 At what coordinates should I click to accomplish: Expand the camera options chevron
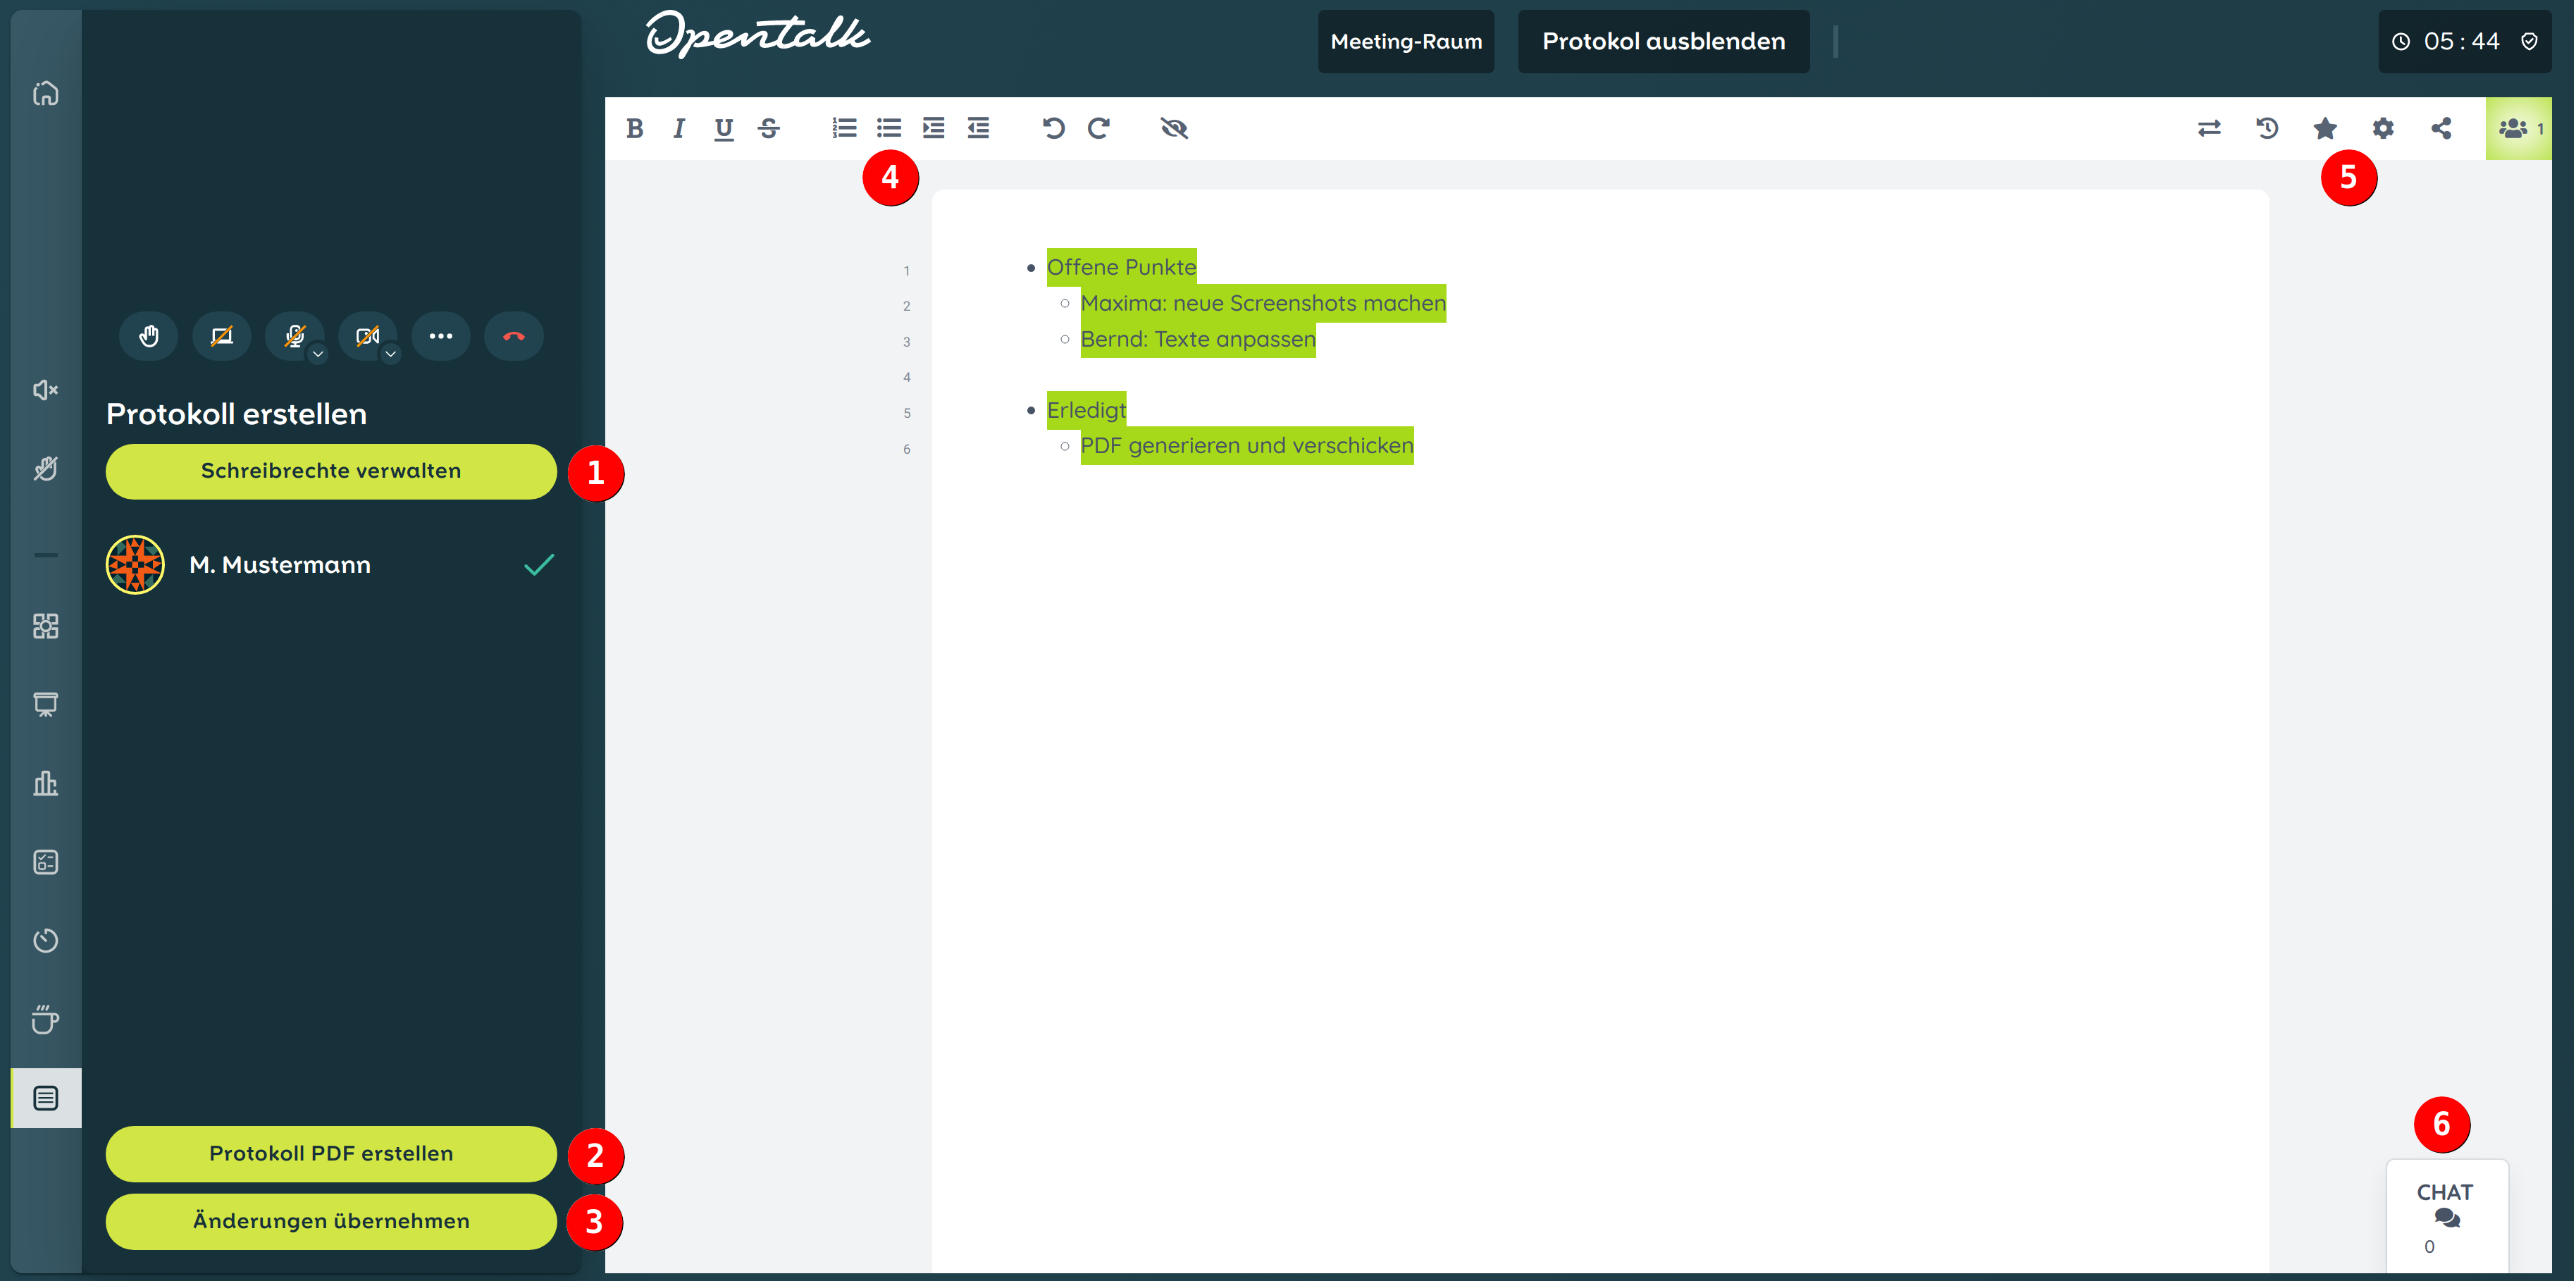390,354
